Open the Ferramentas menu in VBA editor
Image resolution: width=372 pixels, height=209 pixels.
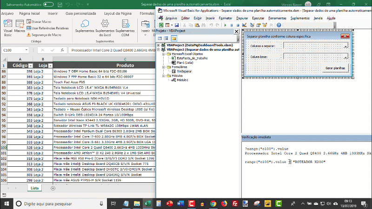pyautogui.click(x=277, y=18)
